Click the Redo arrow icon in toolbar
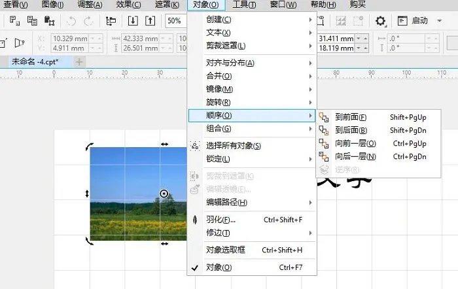 [x=88, y=21]
